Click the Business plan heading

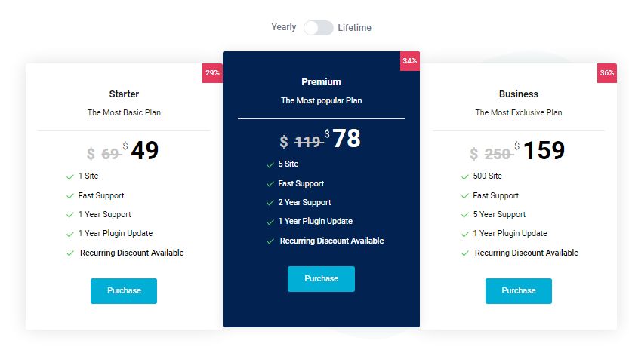click(x=518, y=94)
